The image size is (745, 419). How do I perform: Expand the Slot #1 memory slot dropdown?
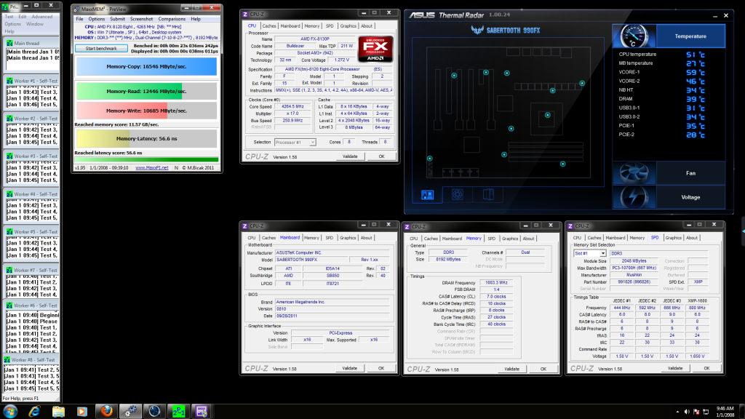pos(590,253)
